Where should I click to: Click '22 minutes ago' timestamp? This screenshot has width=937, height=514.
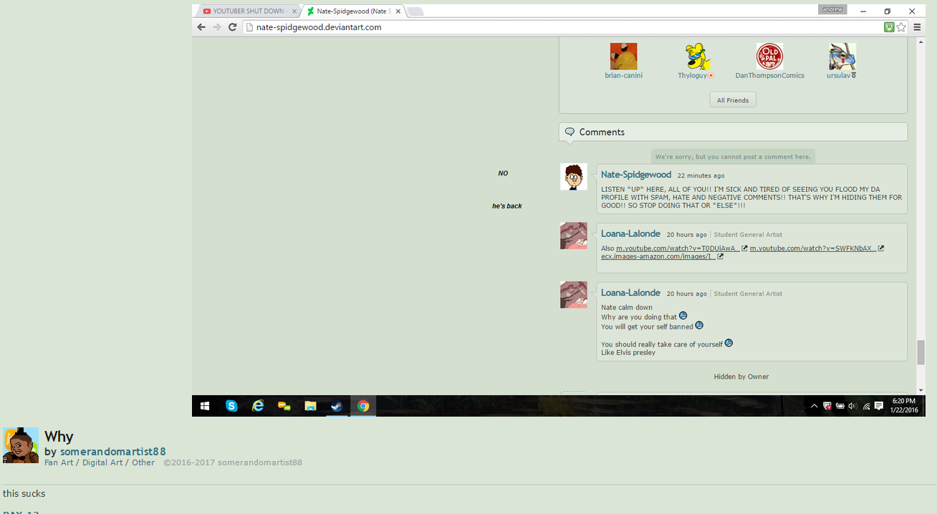click(x=701, y=175)
